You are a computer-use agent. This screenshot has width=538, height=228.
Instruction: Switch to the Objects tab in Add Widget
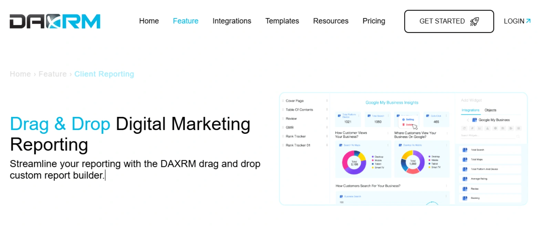coord(490,110)
